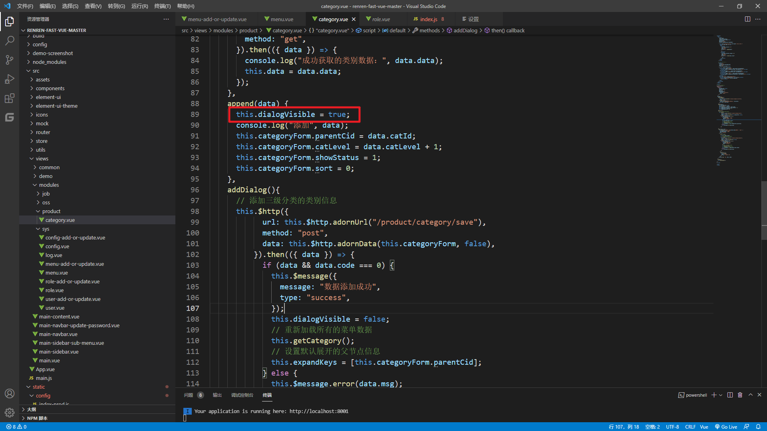
Task: Kill terminal with trash icon
Action: [740, 395]
